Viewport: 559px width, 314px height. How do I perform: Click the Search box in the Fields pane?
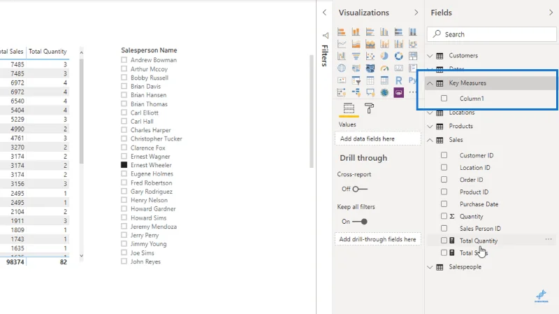coord(492,34)
